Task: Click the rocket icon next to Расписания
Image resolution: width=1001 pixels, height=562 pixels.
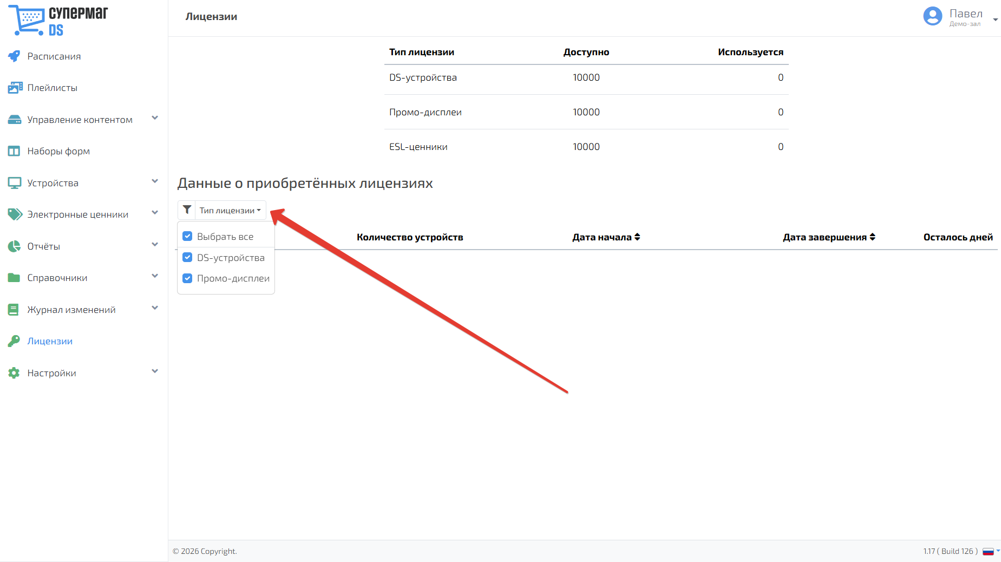Action: click(x=14, y=56)
